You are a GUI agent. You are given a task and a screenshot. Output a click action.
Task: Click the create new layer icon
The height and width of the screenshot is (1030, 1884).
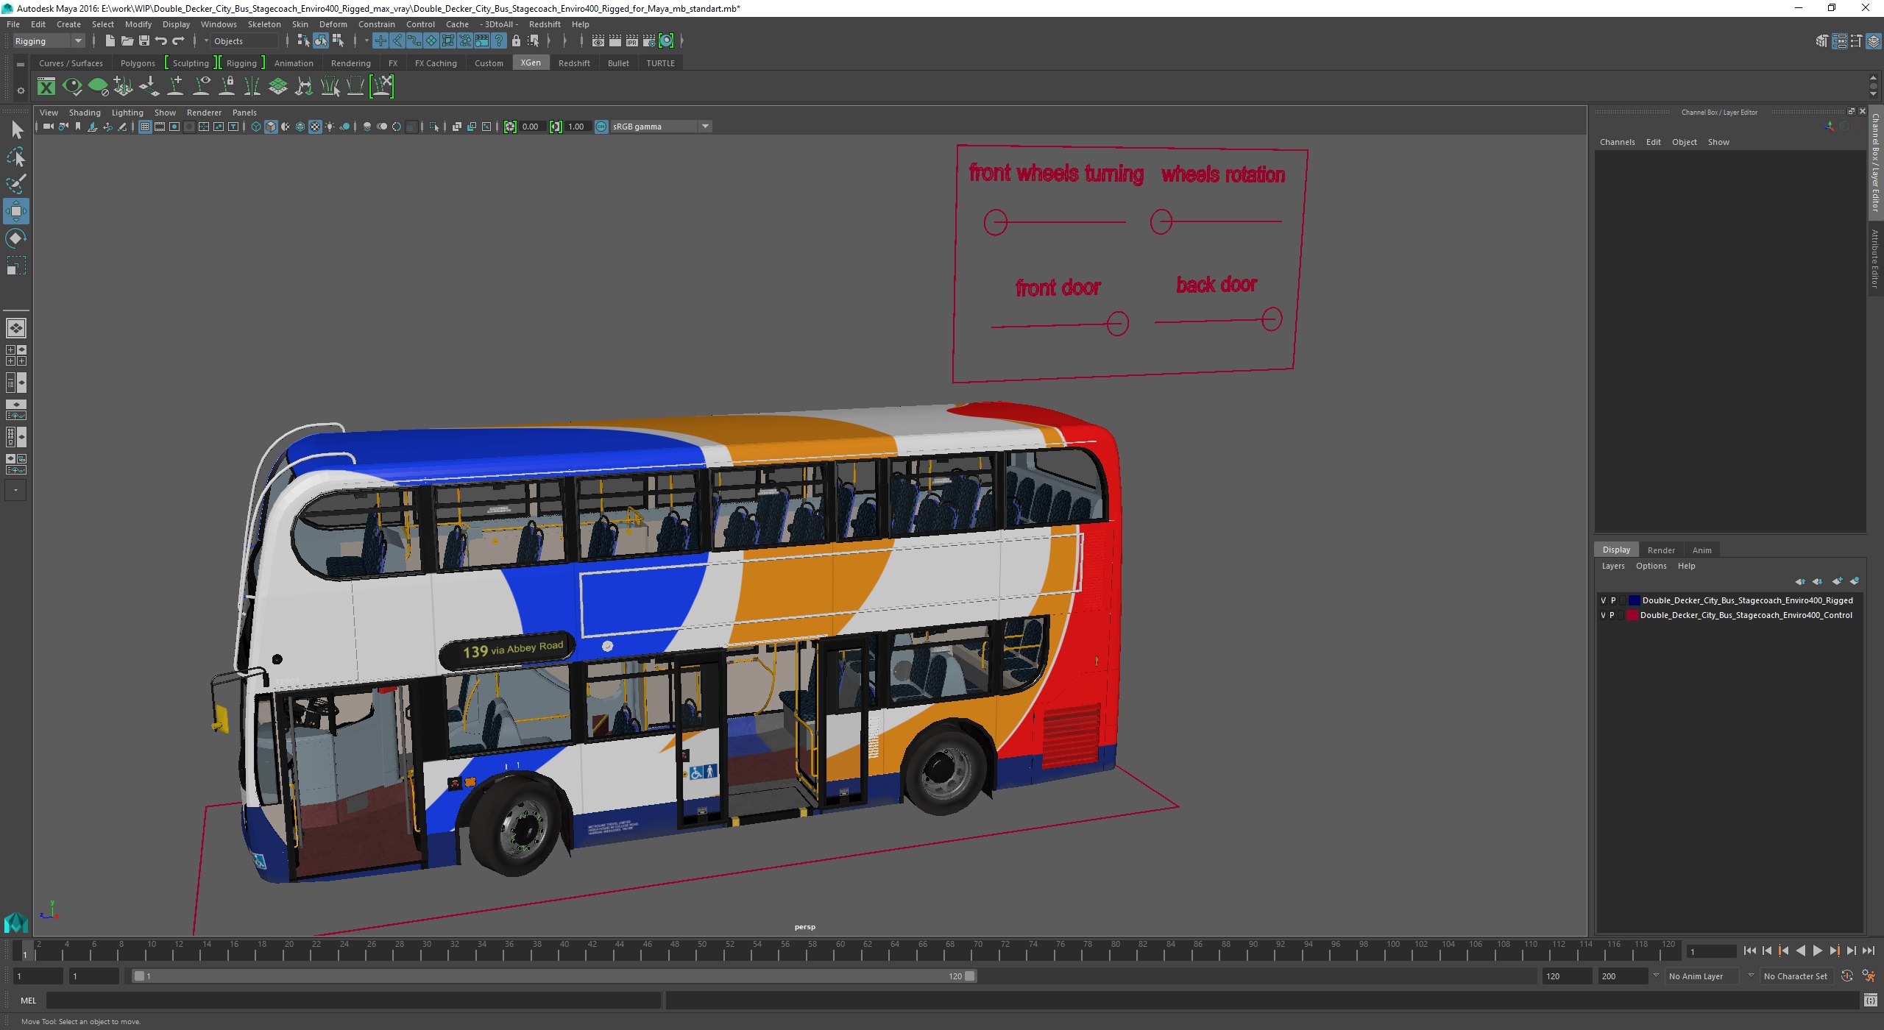(1838, 581)
